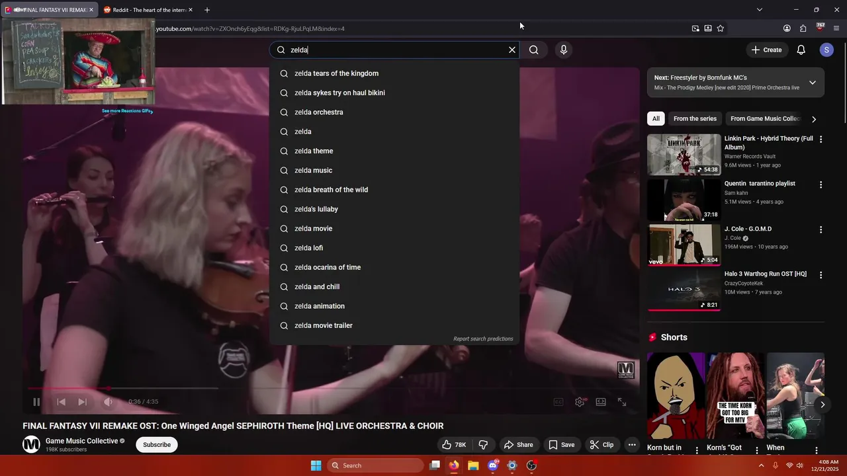
Task: Select the zelda lofi suggestion
Action: [x=394, y=248]
